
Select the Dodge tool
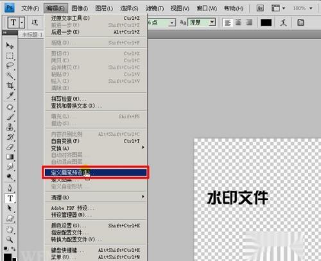(x=10, y=177)
